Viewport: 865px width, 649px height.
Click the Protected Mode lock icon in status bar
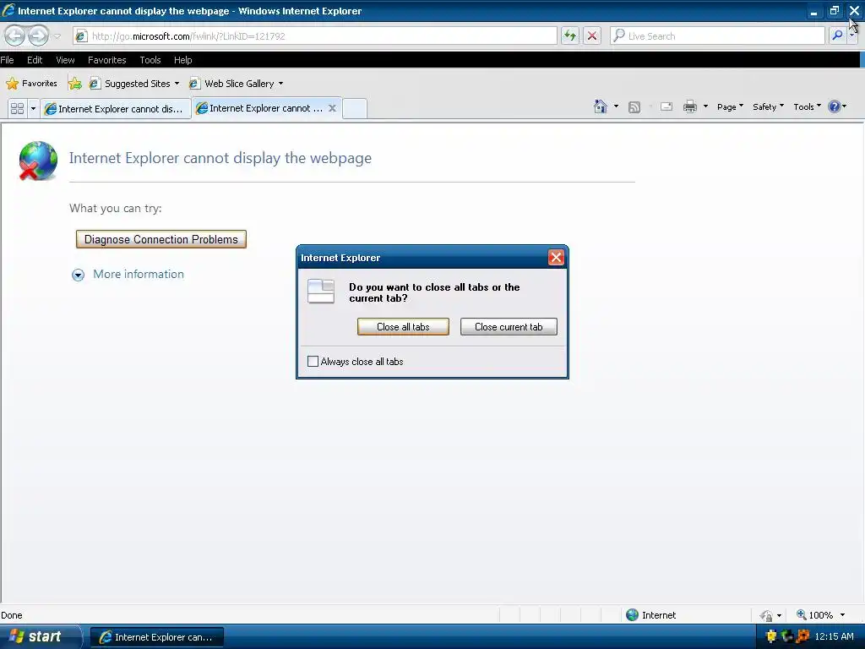pos(766,615)
